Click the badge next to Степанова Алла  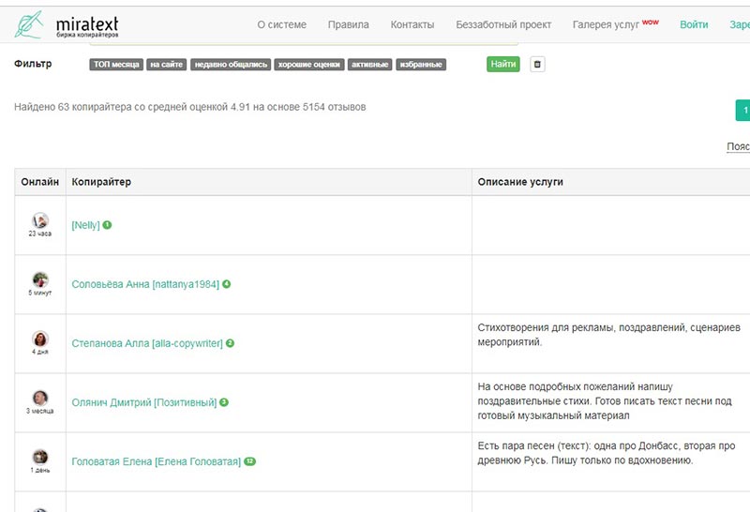click(x=231, y=343)
